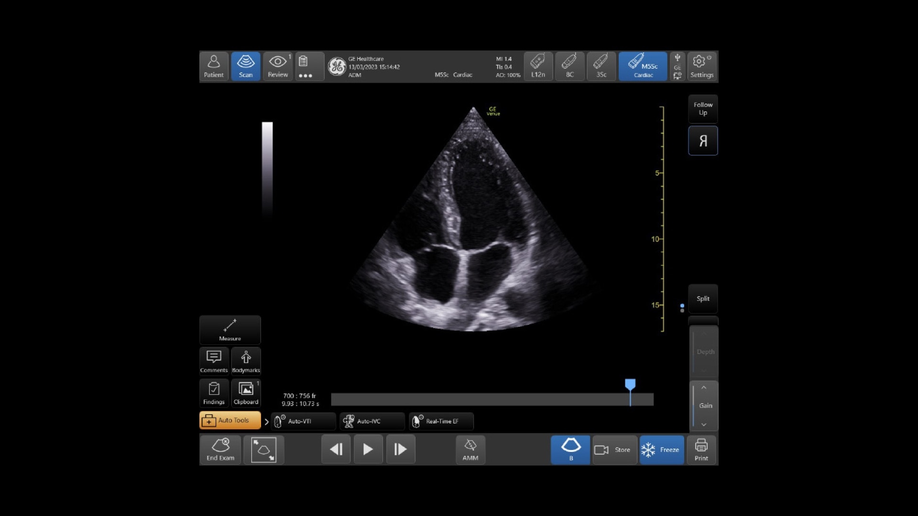Toggle full-screen image zoom icon

[264, 450]
